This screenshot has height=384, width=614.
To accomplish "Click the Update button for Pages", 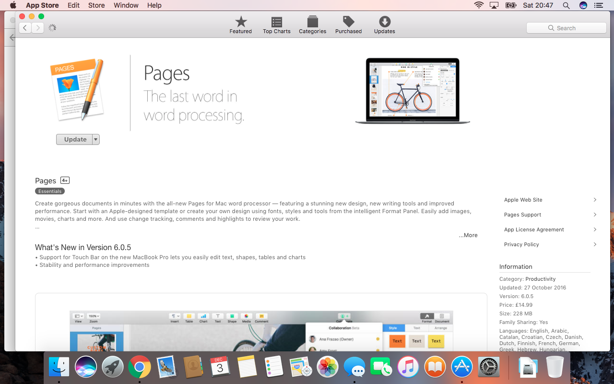I will click(74, 139).
